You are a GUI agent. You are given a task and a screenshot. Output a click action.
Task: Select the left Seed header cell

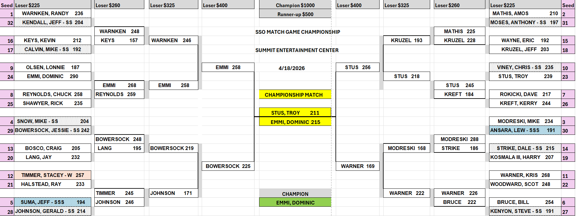coord(7,5)
